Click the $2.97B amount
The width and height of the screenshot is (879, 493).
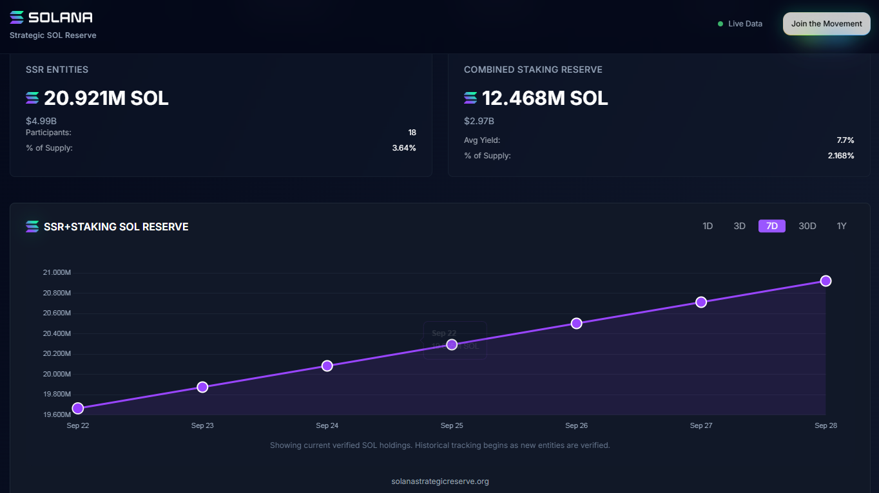tap(479, 120)
